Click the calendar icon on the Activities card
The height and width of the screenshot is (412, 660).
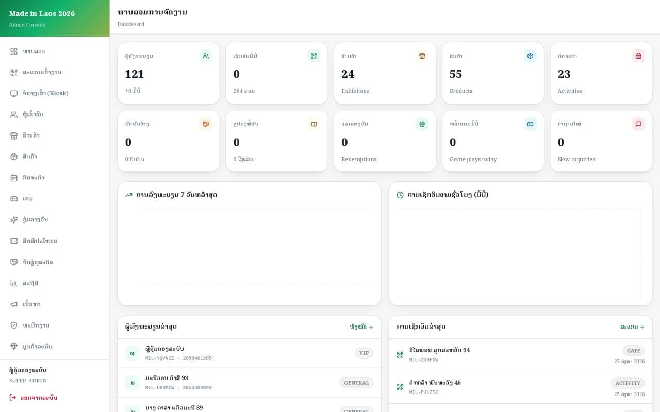(x=638, y=56)
